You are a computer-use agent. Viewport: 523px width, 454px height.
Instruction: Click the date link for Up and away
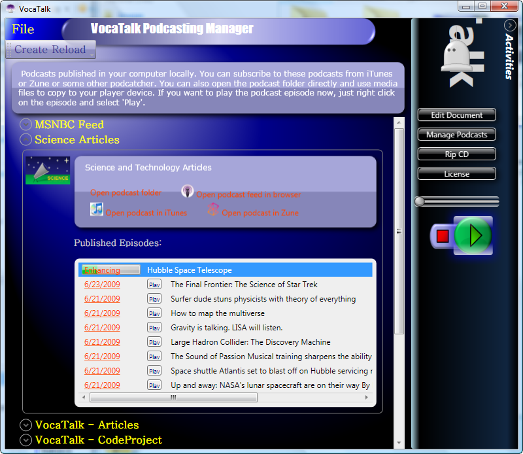tap(102, 385)
